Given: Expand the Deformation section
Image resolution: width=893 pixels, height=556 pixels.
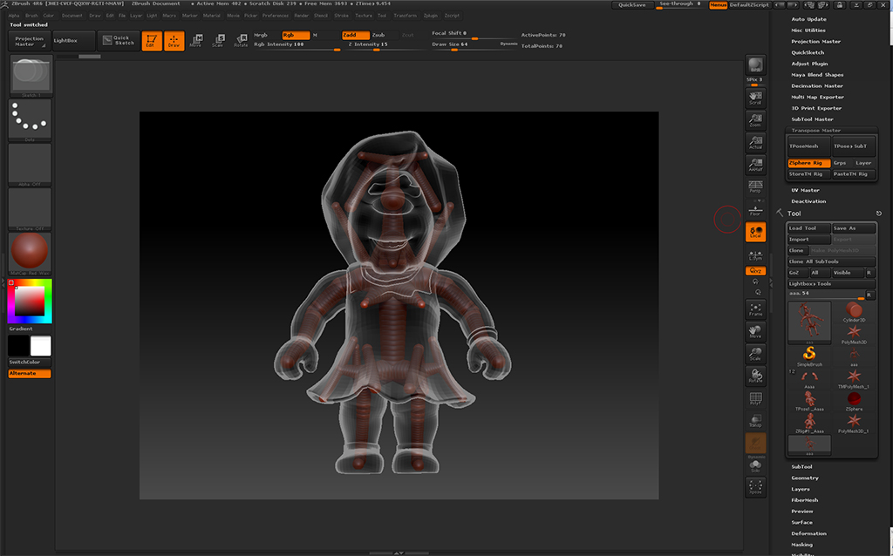Looking at the screenshot, I should [808, 533].
